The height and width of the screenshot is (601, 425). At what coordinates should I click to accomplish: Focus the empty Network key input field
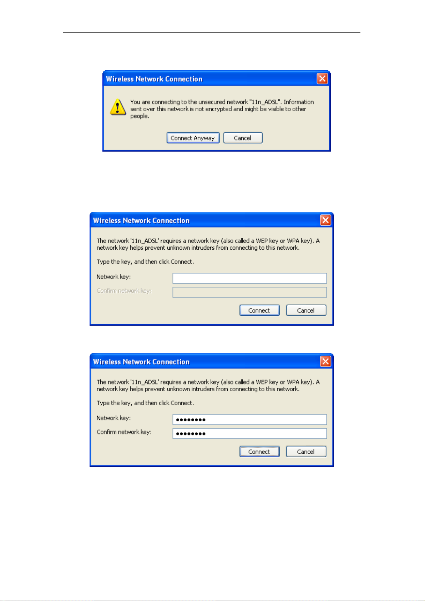tap(249, 278)
